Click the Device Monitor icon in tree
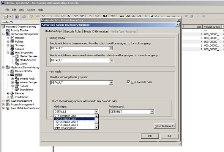The height and width of the screenshot is (152, 224). [13, 71]
